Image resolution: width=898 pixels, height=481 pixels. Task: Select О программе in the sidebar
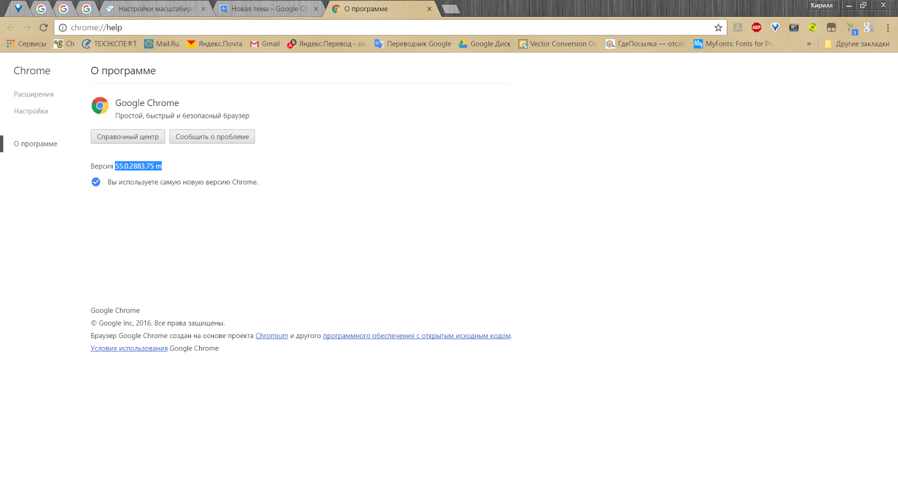[x=35, y=144]
